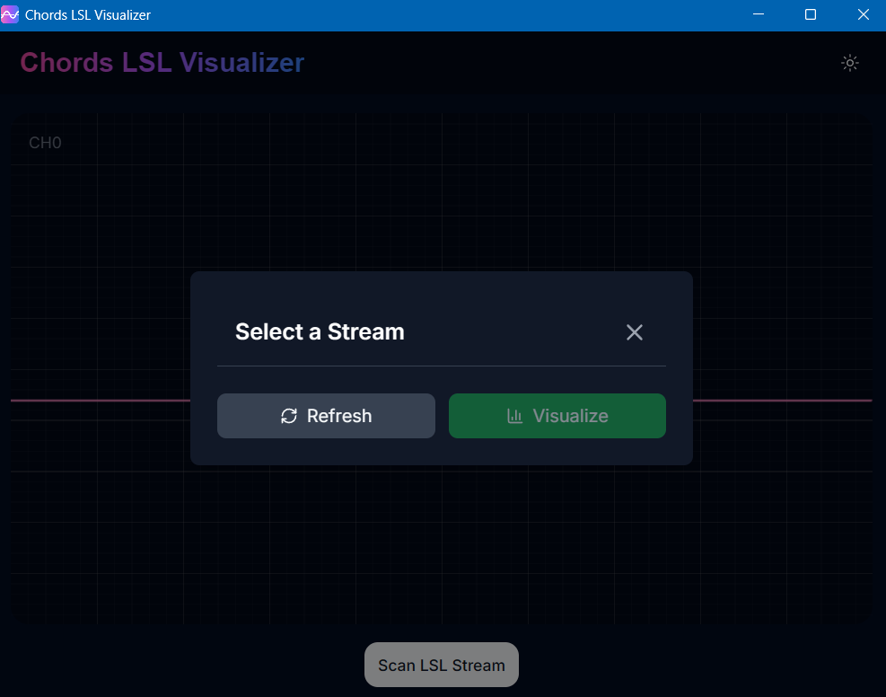Close the Select a Stream dialog with the X
The height and width of the screenshot is (697, 886).
pos(635,332)
